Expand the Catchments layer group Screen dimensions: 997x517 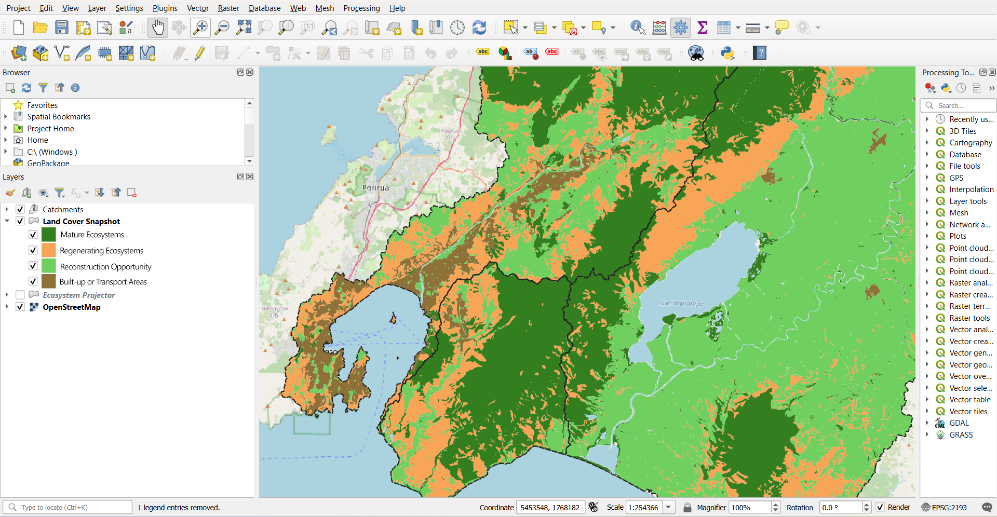(7, 209)
